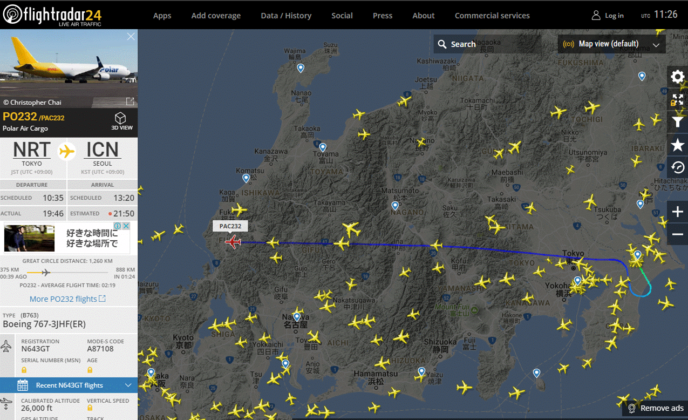Click the red PAC232 aircraft on the map
The image size is (688, 420).
coord(233,241)
